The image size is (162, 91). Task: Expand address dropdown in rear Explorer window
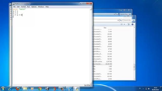(114, 14)
